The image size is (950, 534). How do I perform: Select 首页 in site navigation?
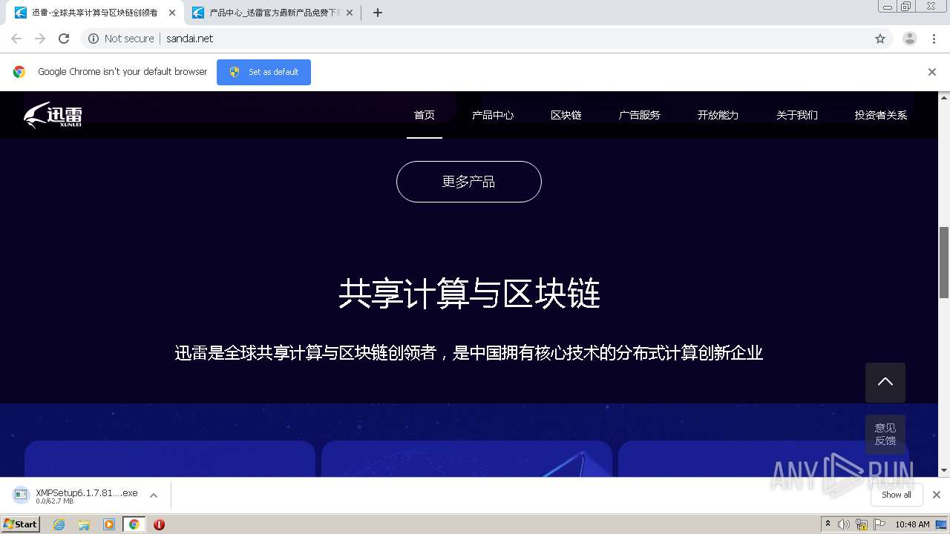click(x=425, y=115)
